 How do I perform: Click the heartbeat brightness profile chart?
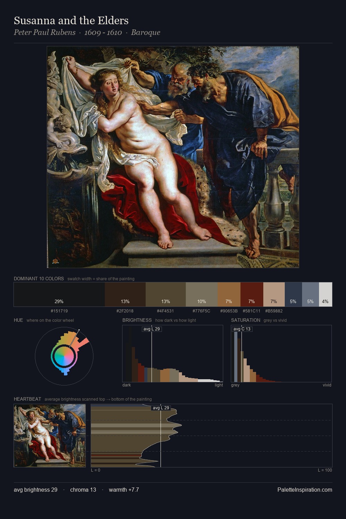[211, 436]
